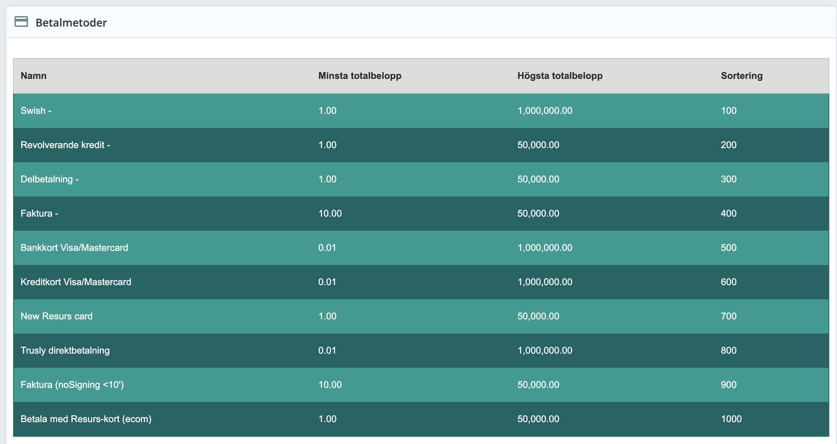Click sorting value 200
837x444 pixels.
pos(729,145)
